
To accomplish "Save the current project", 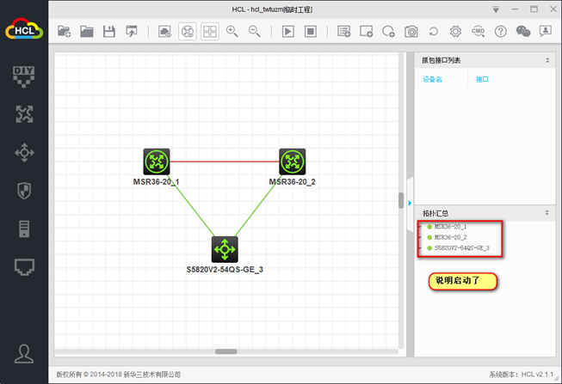I will point(109,32).
